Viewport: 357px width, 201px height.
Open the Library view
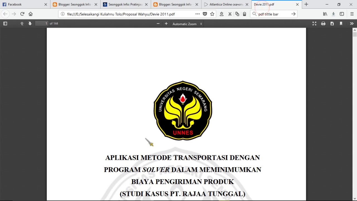pyautogui.click(x=325, y=14)
